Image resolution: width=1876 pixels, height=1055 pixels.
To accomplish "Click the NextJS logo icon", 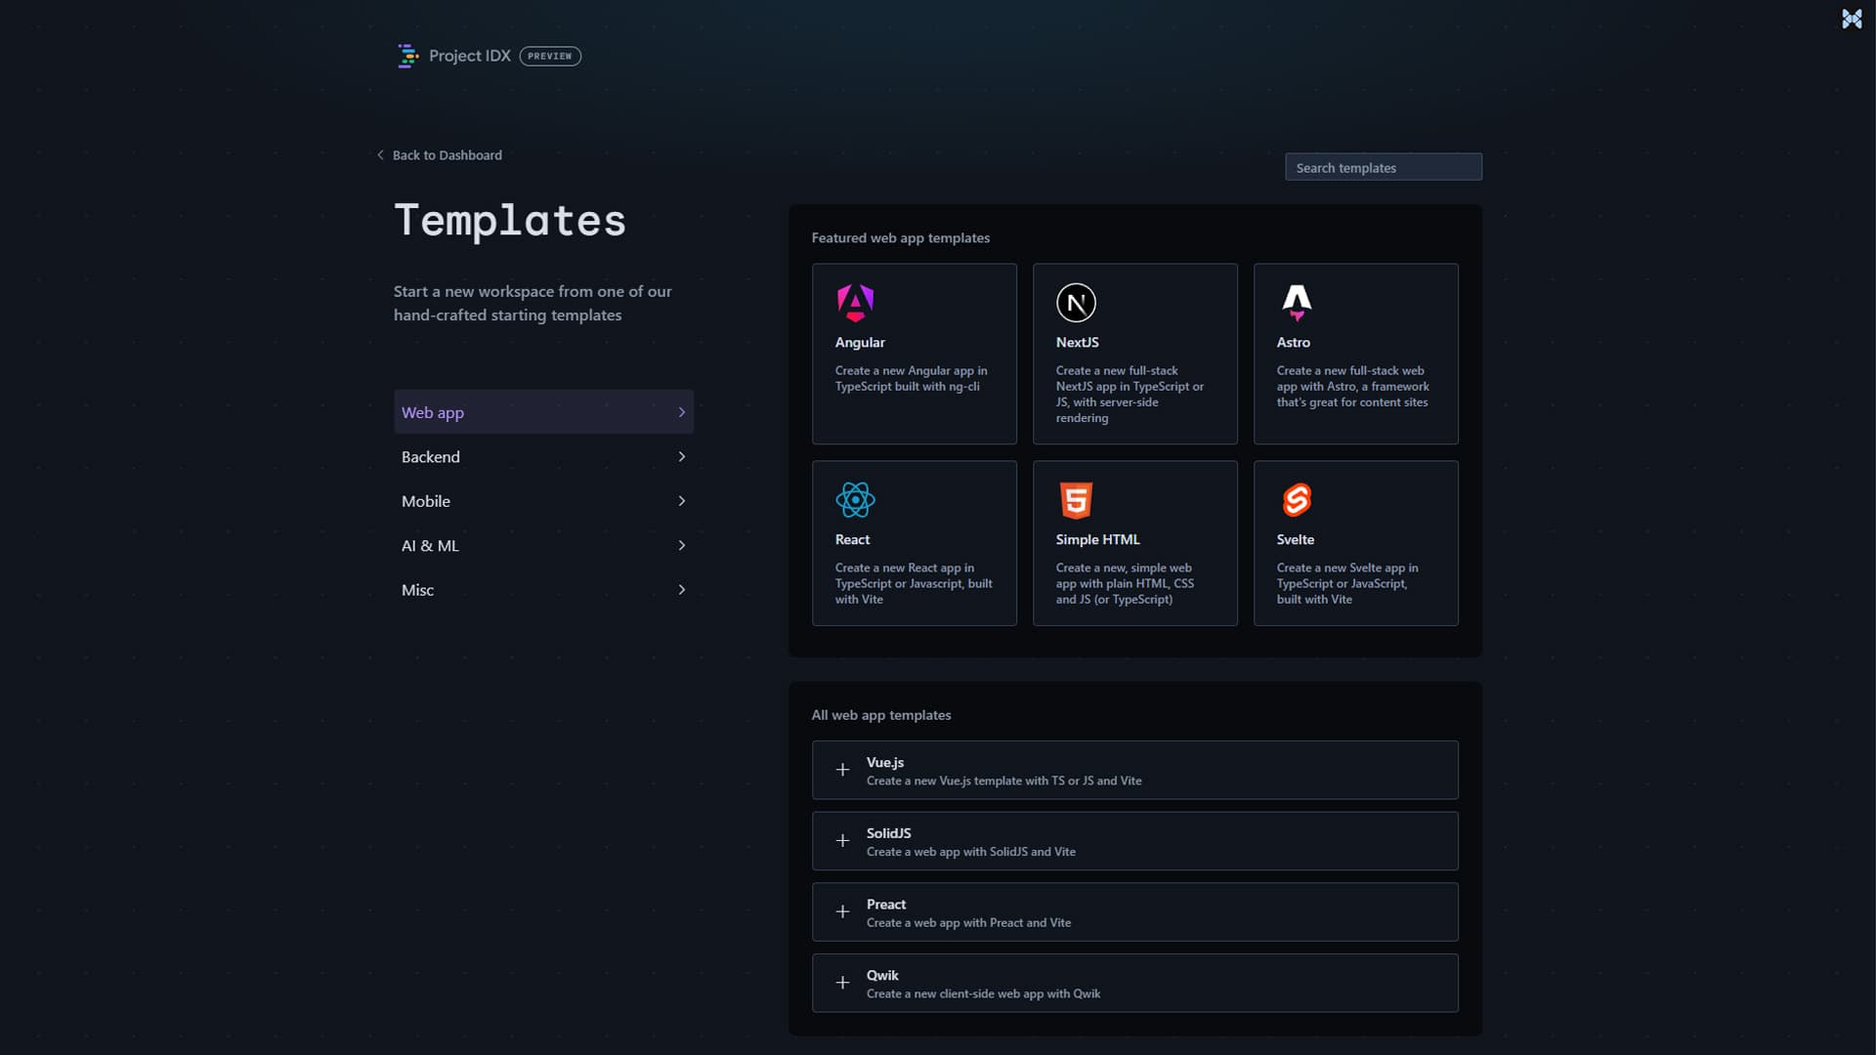I will click(1076, 303).
